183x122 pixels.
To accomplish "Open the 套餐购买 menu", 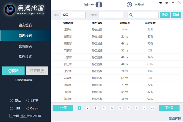I will 25,46.
